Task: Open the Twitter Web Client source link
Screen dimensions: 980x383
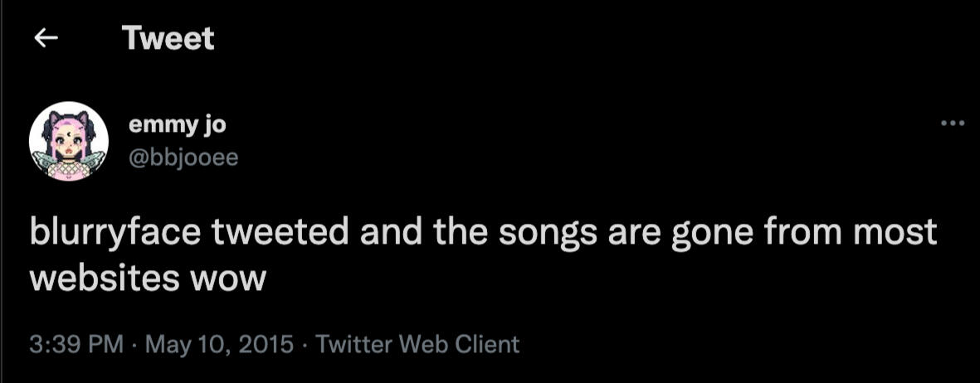Action: pos(417,344)
